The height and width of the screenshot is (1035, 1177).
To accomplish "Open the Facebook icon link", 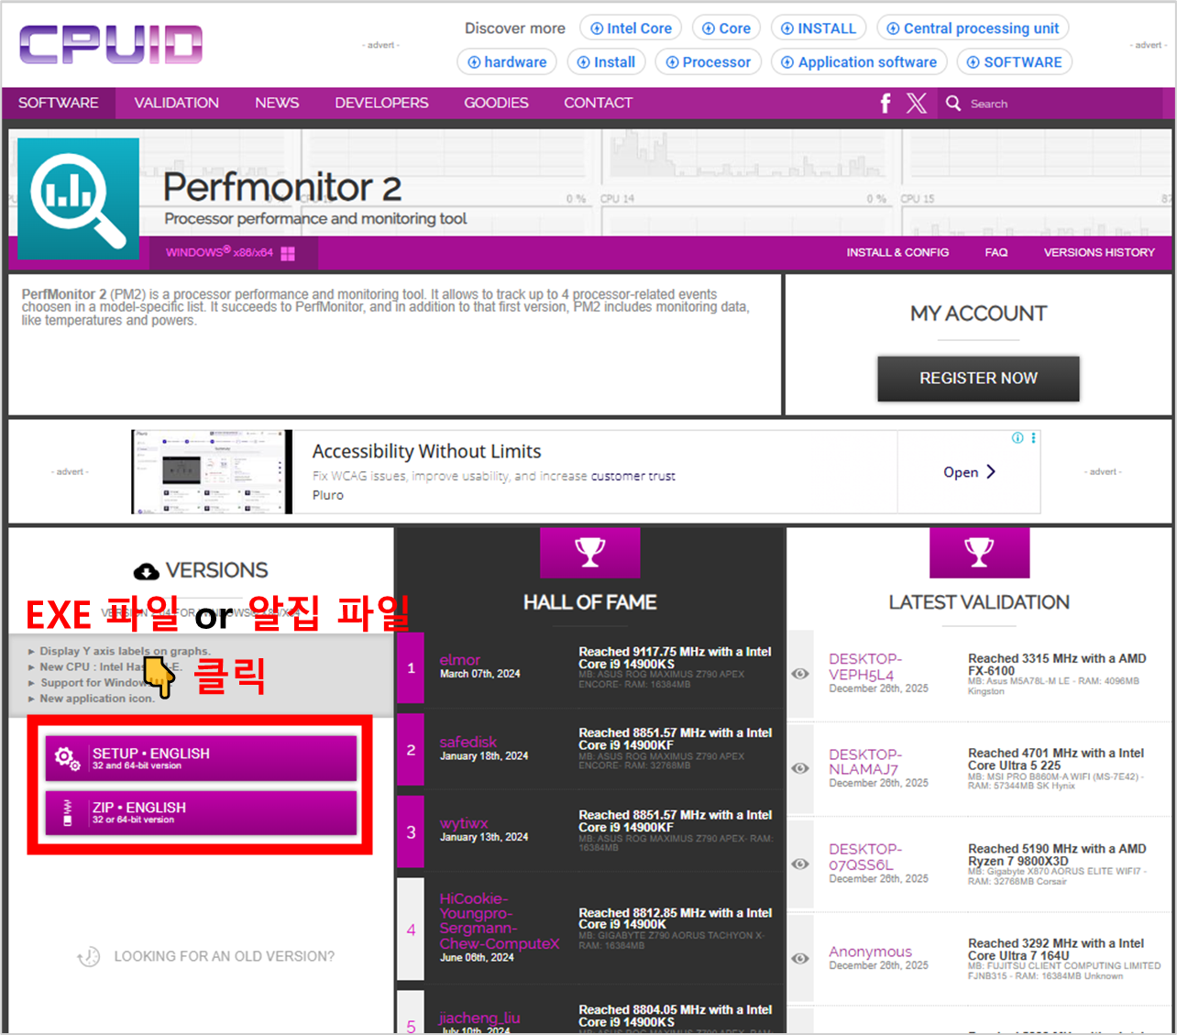I will pos(885,104).
